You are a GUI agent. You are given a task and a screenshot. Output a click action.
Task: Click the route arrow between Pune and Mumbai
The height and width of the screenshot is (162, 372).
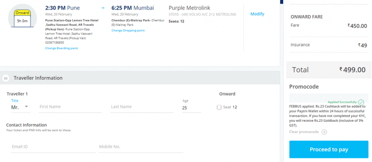click(x=102, y=8)
